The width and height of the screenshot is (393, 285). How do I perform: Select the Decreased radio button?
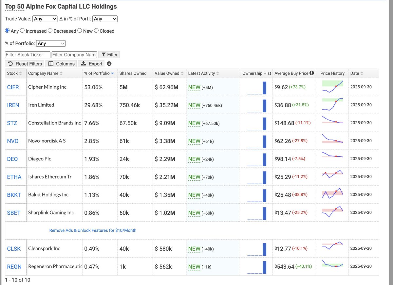[x=50, y=30]
